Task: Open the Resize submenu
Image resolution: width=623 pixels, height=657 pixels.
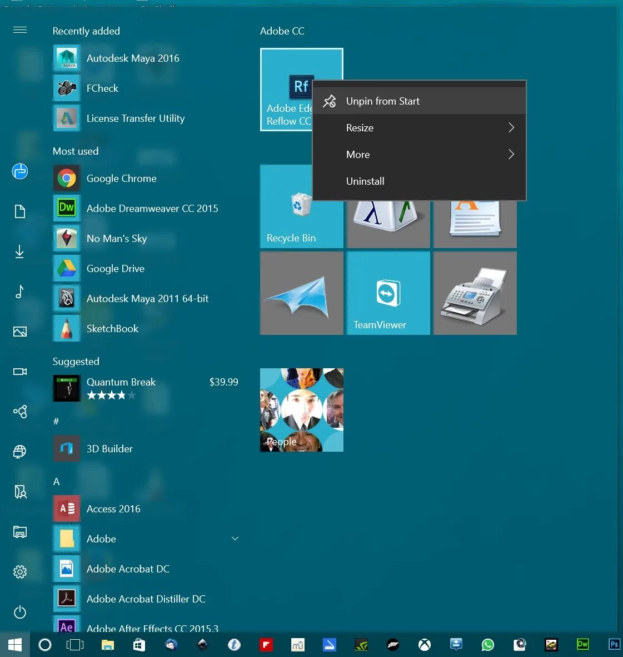Action: [419, 128]
